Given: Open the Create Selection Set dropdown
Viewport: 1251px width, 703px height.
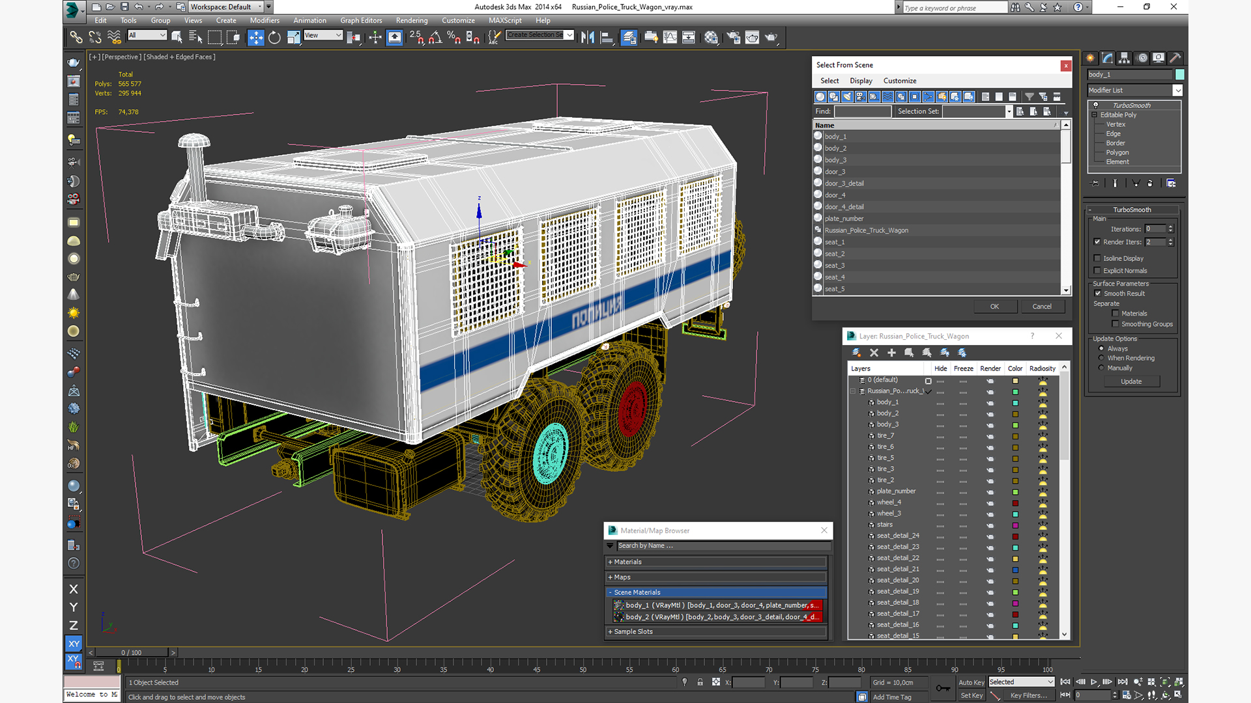Looking at the screenshot, I should pos(540,35).
